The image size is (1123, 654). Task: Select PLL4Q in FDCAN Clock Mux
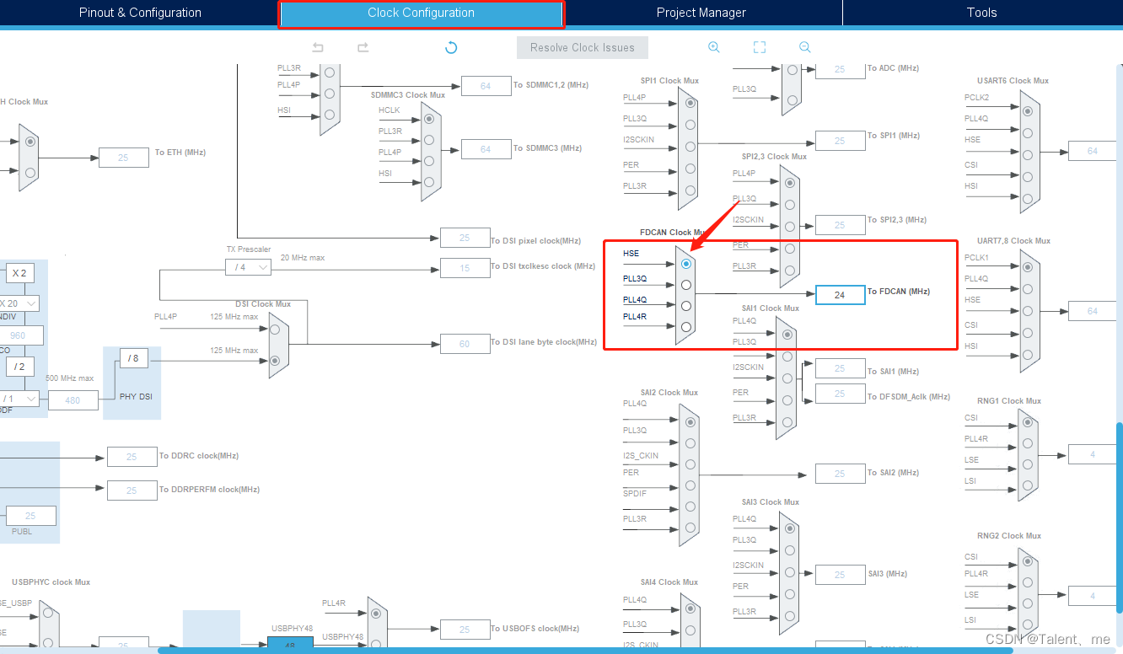686,306
